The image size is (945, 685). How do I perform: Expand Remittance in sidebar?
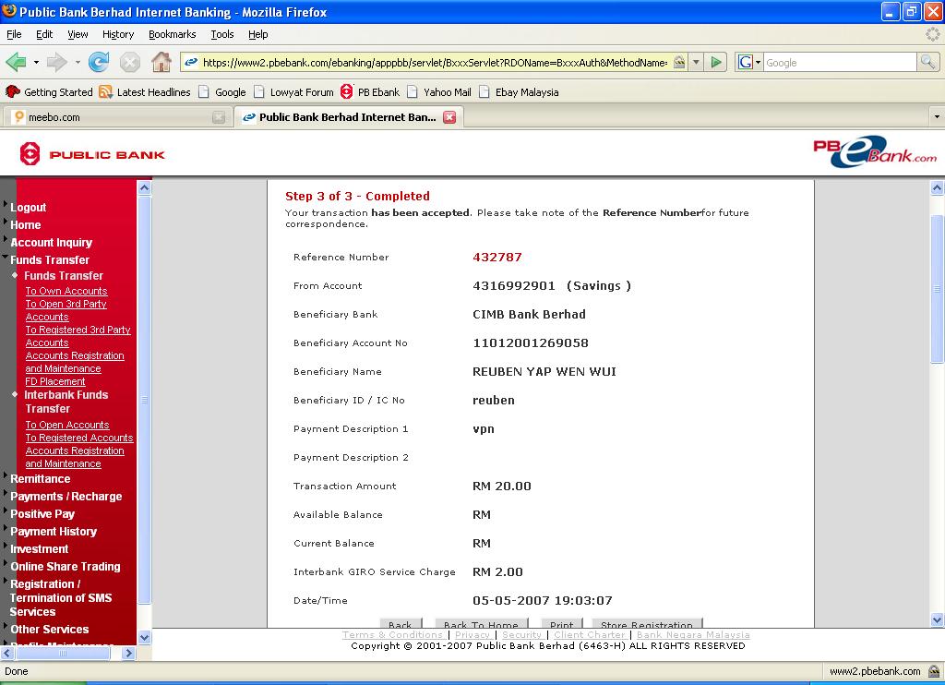pos(40,479)
